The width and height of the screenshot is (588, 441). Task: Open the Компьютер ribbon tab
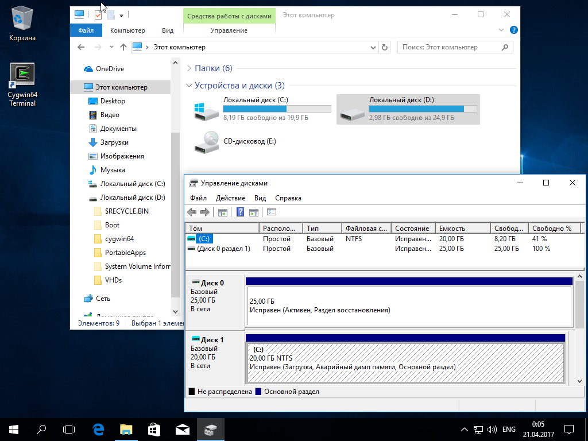click(127, 30)
